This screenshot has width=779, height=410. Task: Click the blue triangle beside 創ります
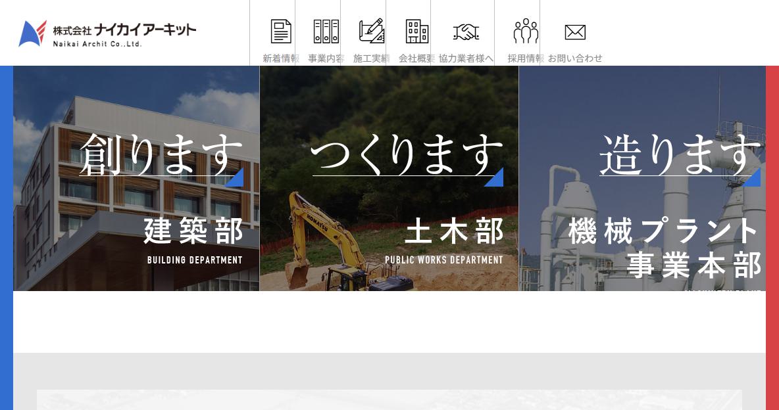click(234, 177)
